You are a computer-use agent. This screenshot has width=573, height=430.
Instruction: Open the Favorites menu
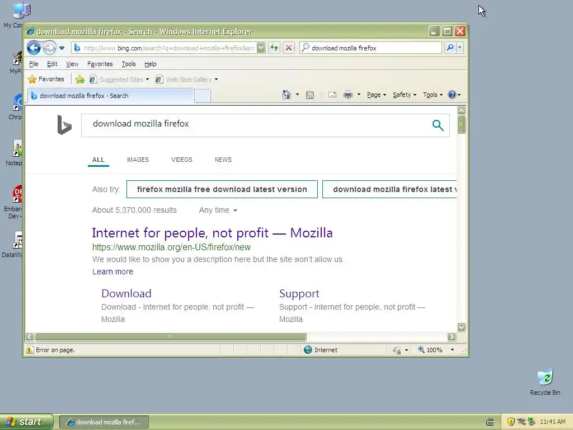[100, 64]
